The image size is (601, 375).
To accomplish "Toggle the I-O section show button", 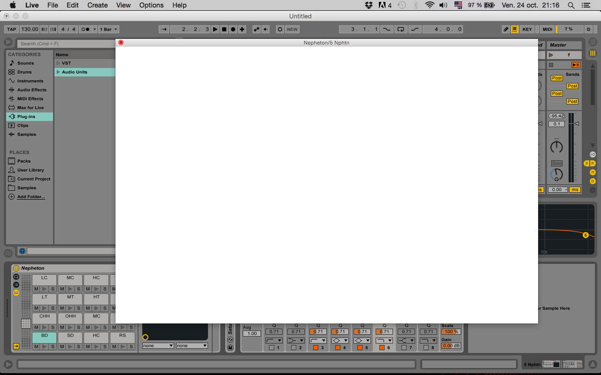I will [593, 154].
